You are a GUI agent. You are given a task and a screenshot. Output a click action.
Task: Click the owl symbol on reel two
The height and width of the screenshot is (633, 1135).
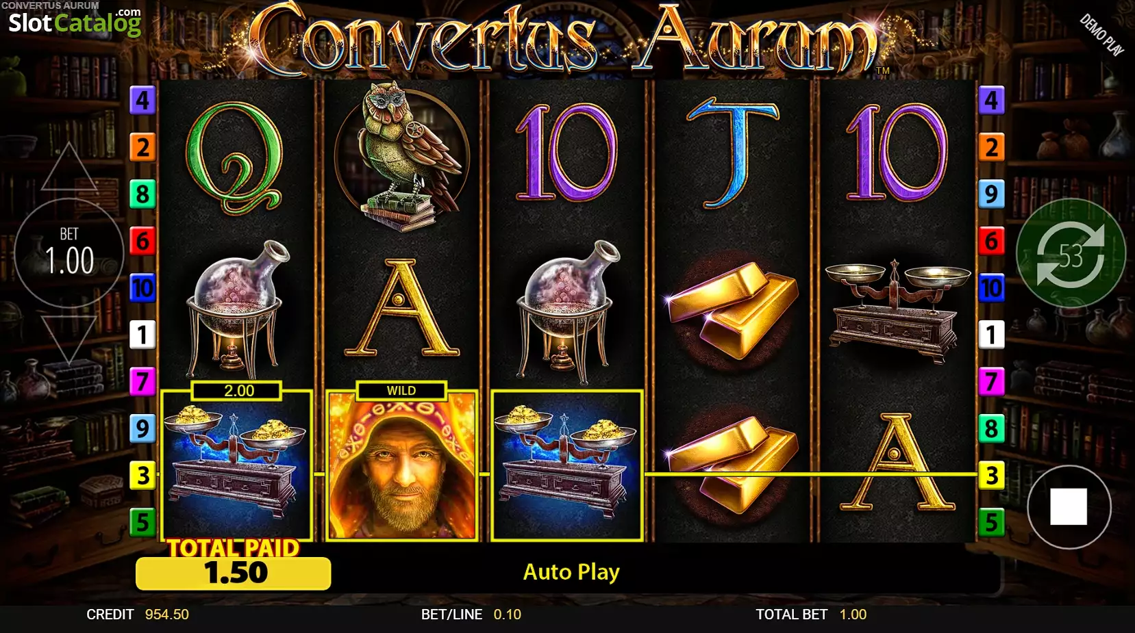click(402, 156)
